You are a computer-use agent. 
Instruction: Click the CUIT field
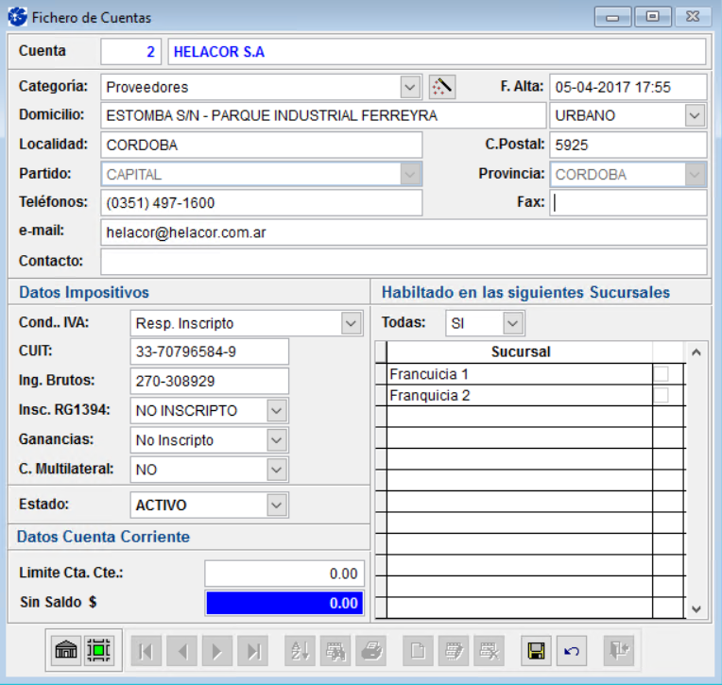tap(210, 351)
